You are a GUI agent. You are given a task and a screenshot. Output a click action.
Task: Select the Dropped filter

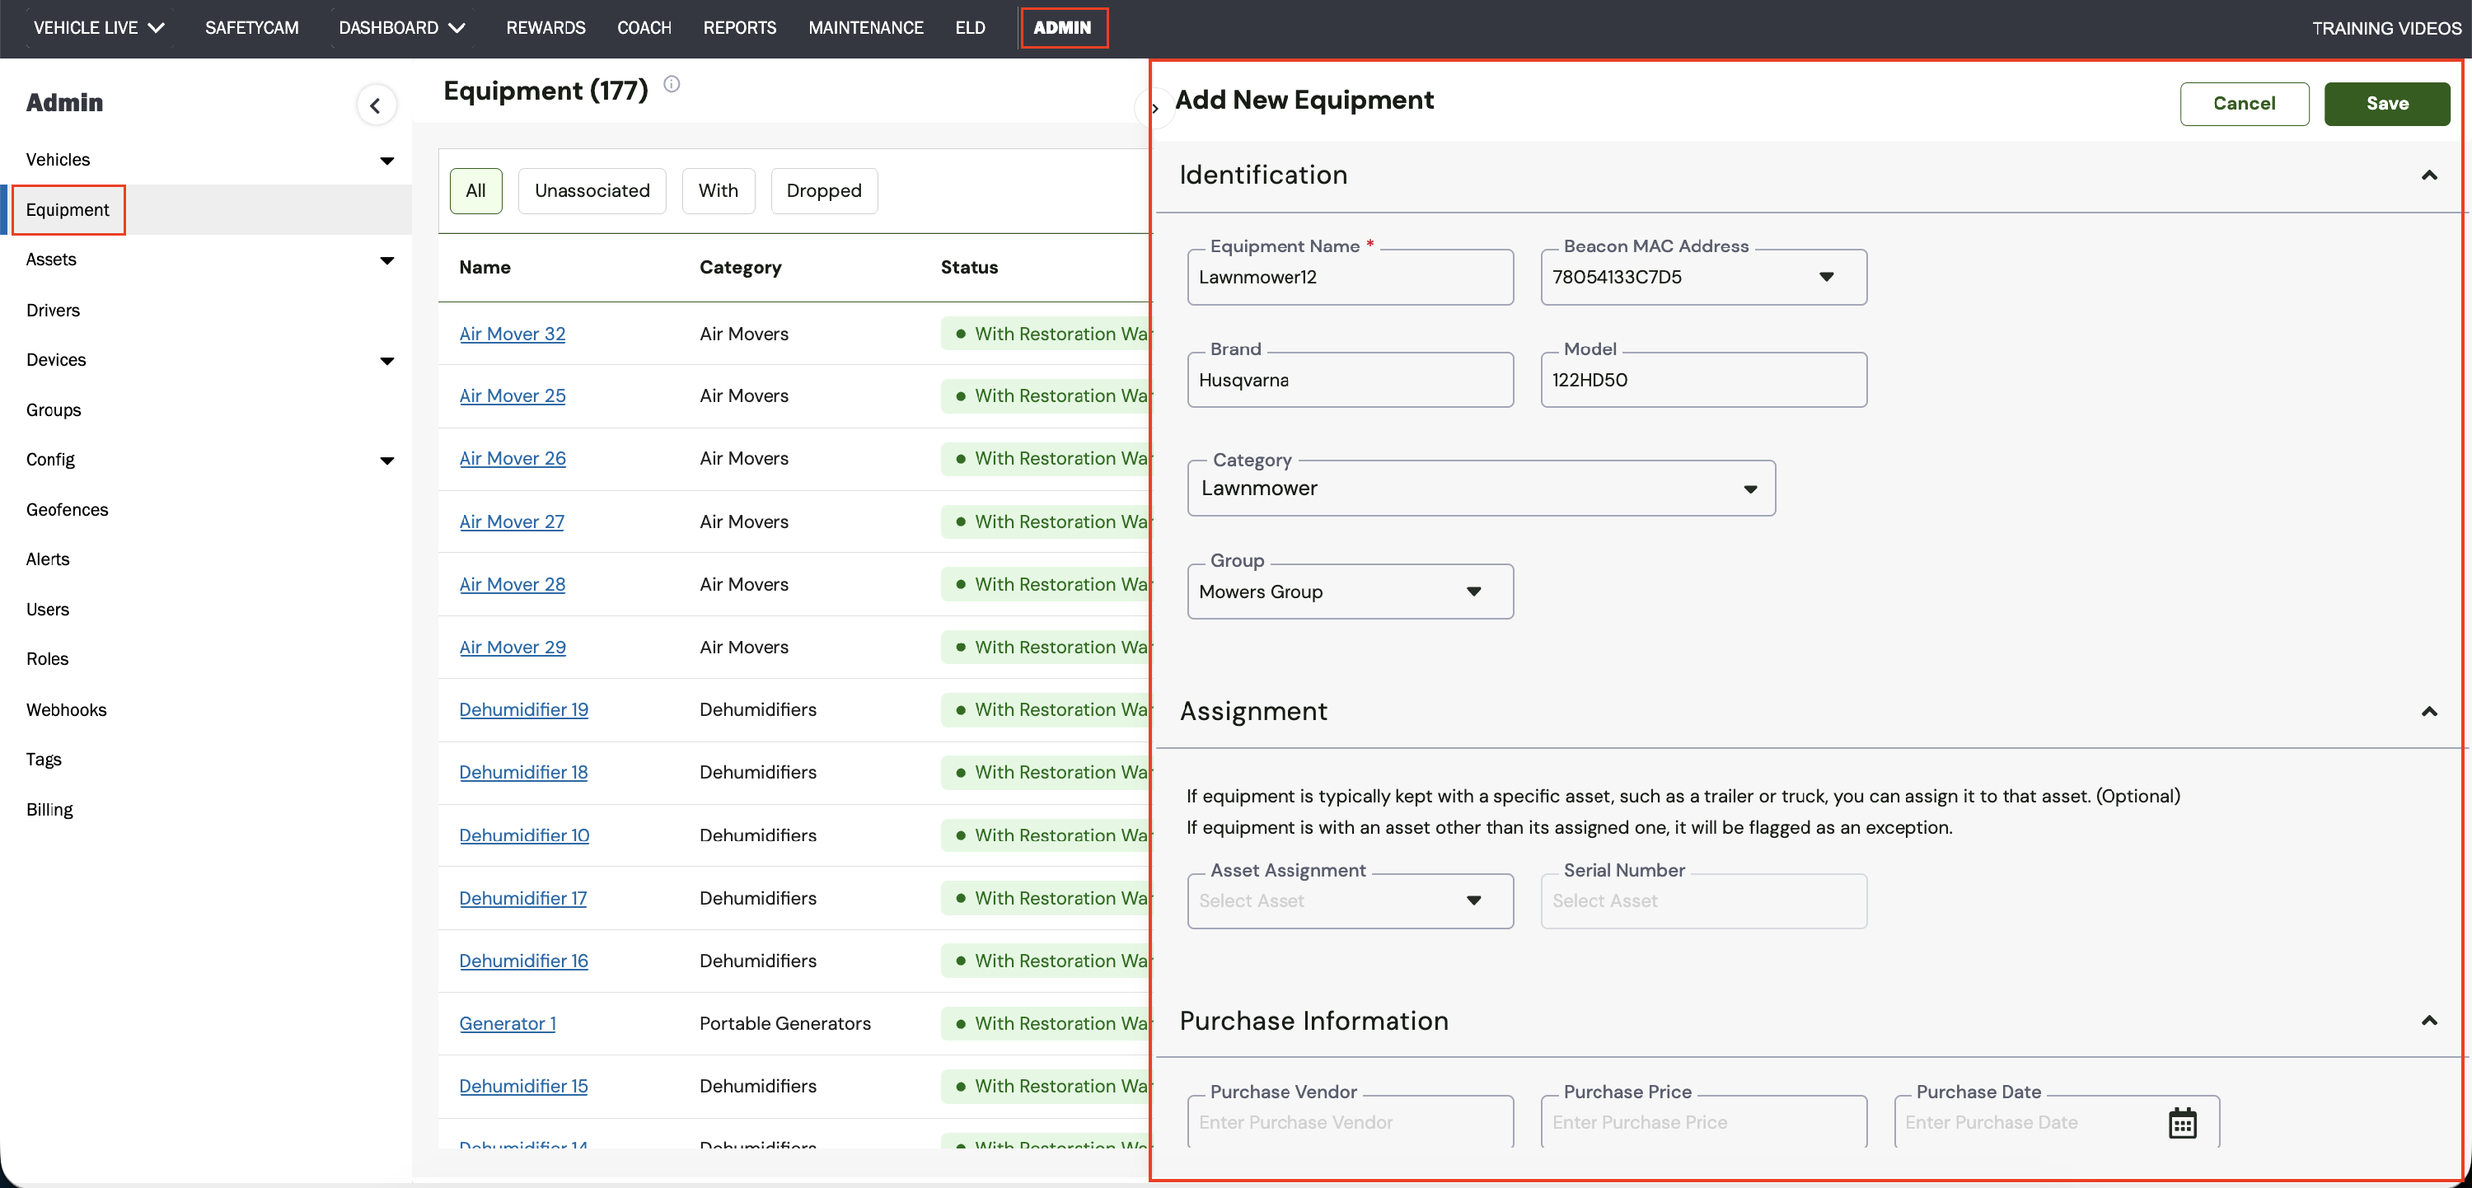[823, 190]
